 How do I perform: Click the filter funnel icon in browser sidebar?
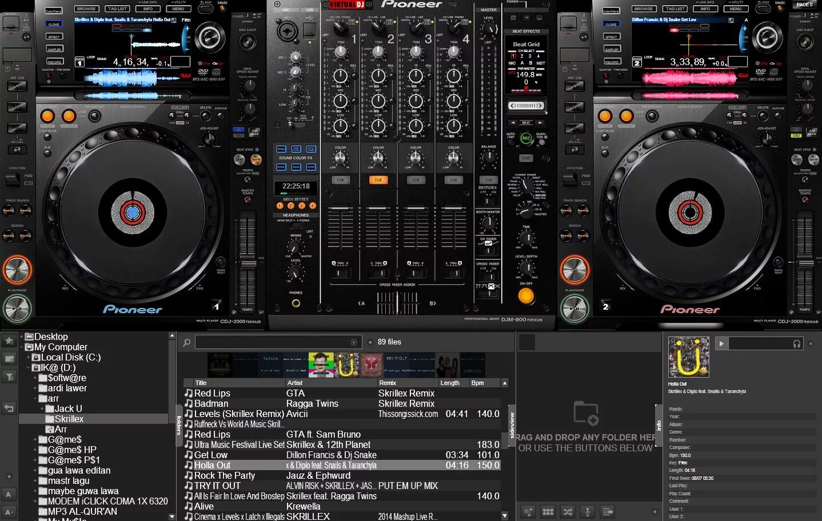coord(9,376)
